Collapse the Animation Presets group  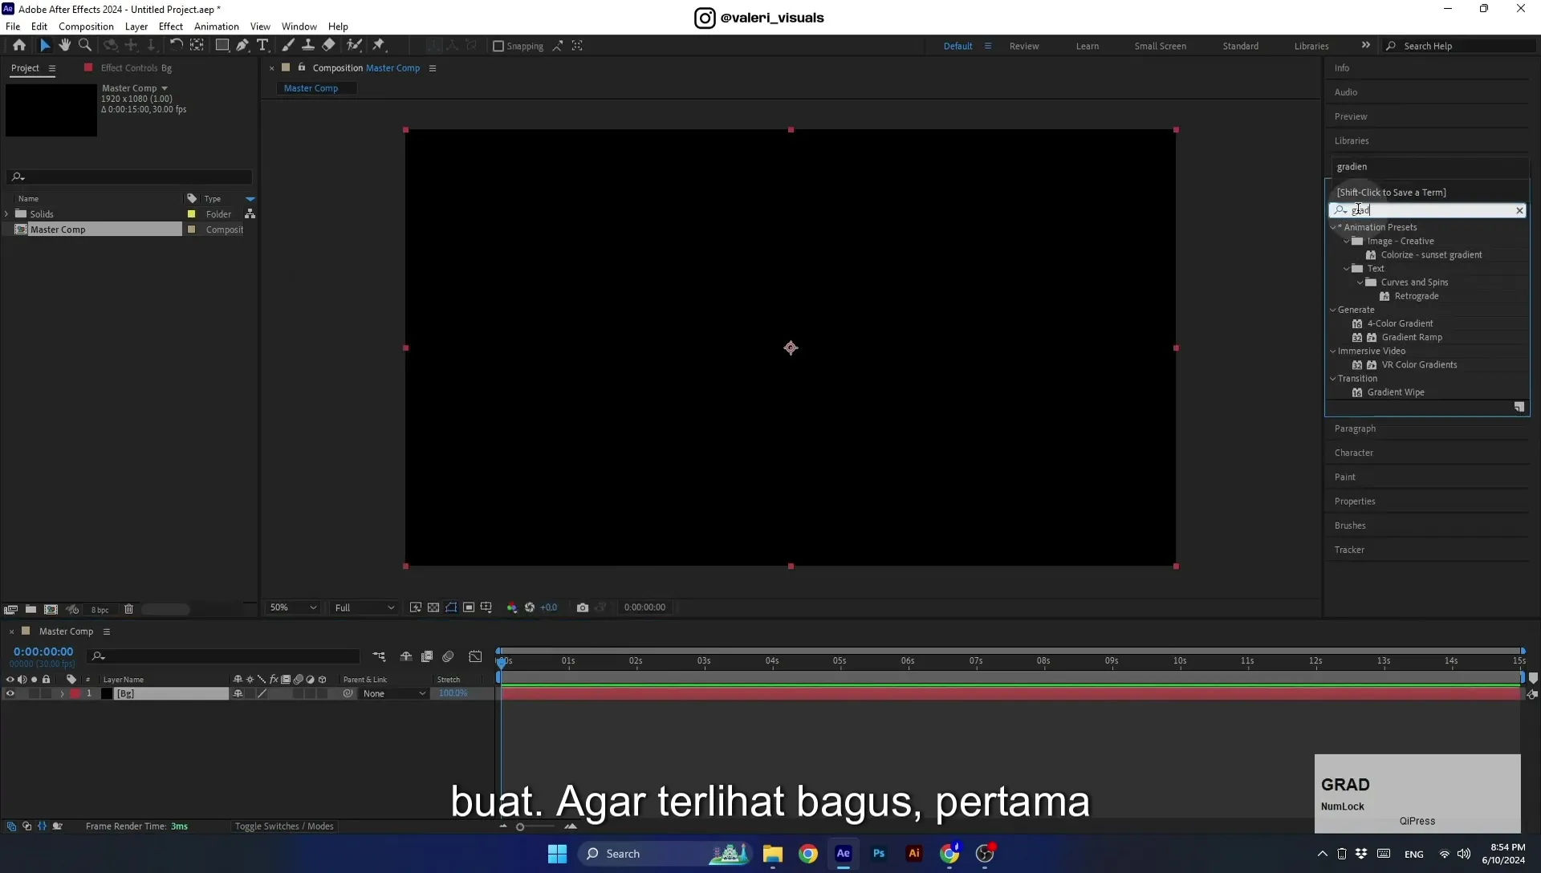tap(1333, 227)
